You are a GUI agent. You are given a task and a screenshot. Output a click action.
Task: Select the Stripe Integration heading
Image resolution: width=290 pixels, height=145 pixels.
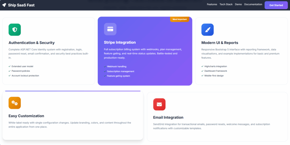pyautogui.click(x=120, y=43)
